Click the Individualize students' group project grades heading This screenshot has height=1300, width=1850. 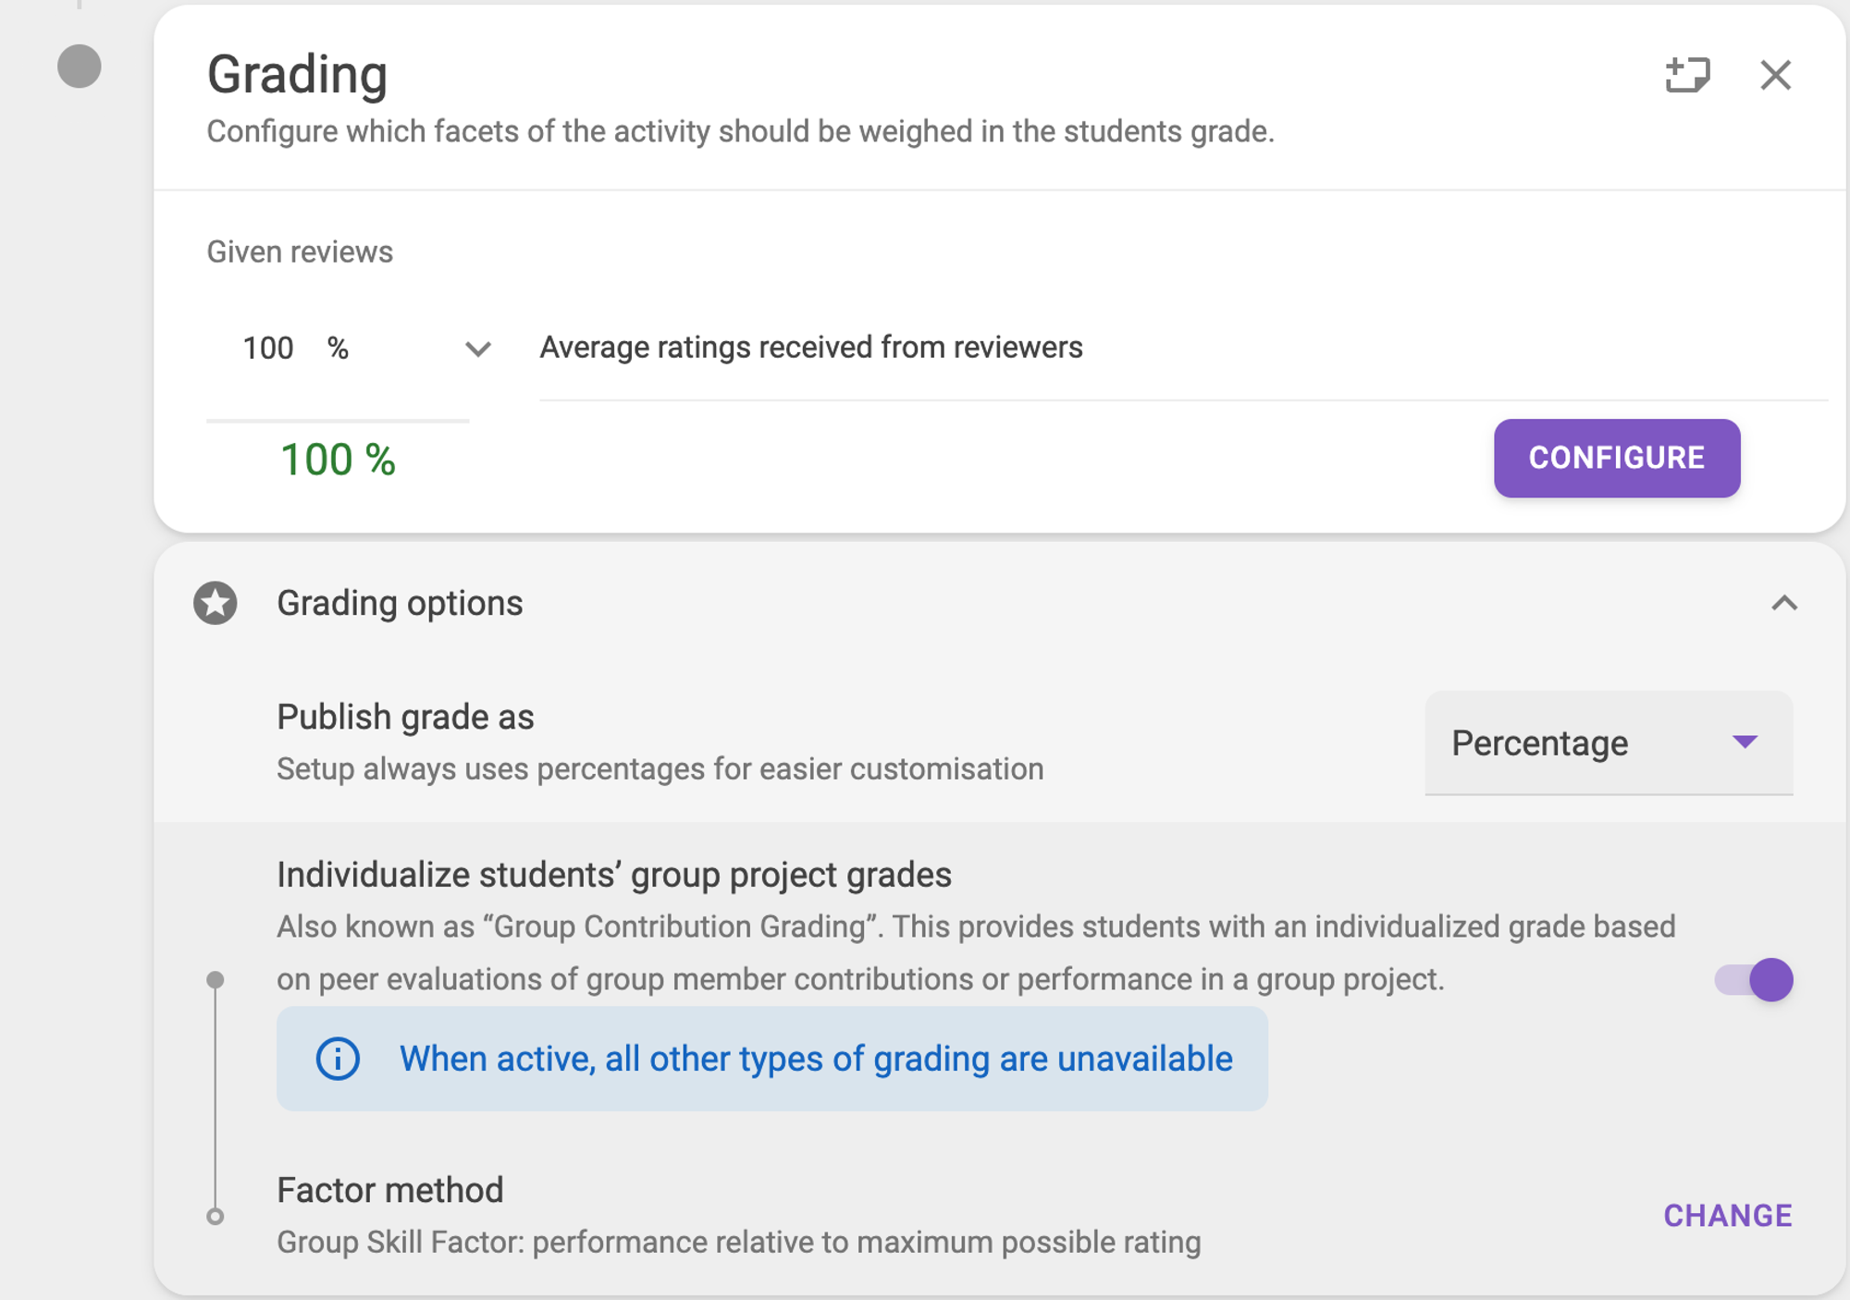[x=614, y=875]
